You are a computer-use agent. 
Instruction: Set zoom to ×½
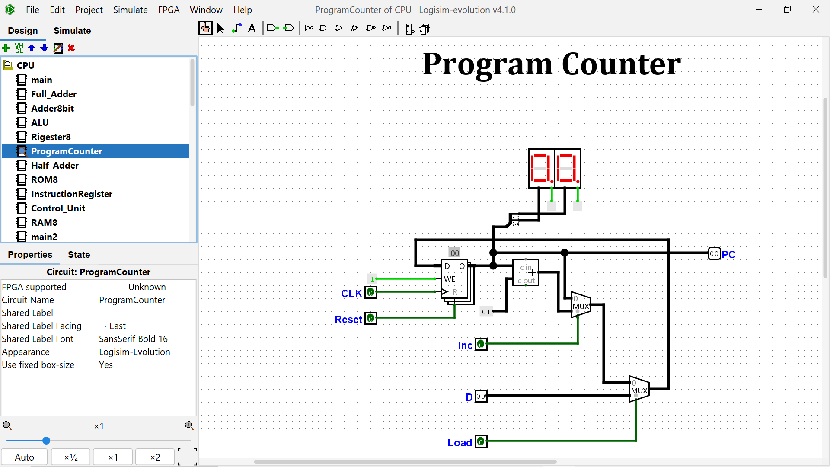click(x=71, y=457)
